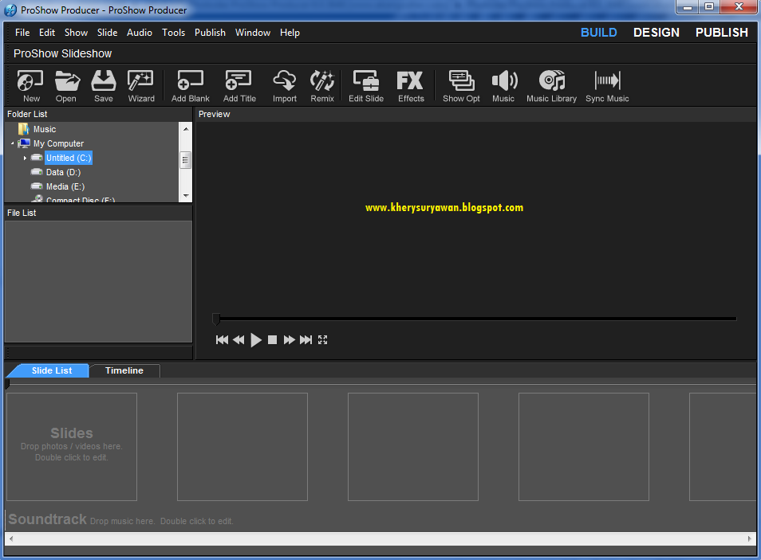
Task: Open the File menu
Action: pyautogui.click(x=22, y=33)
